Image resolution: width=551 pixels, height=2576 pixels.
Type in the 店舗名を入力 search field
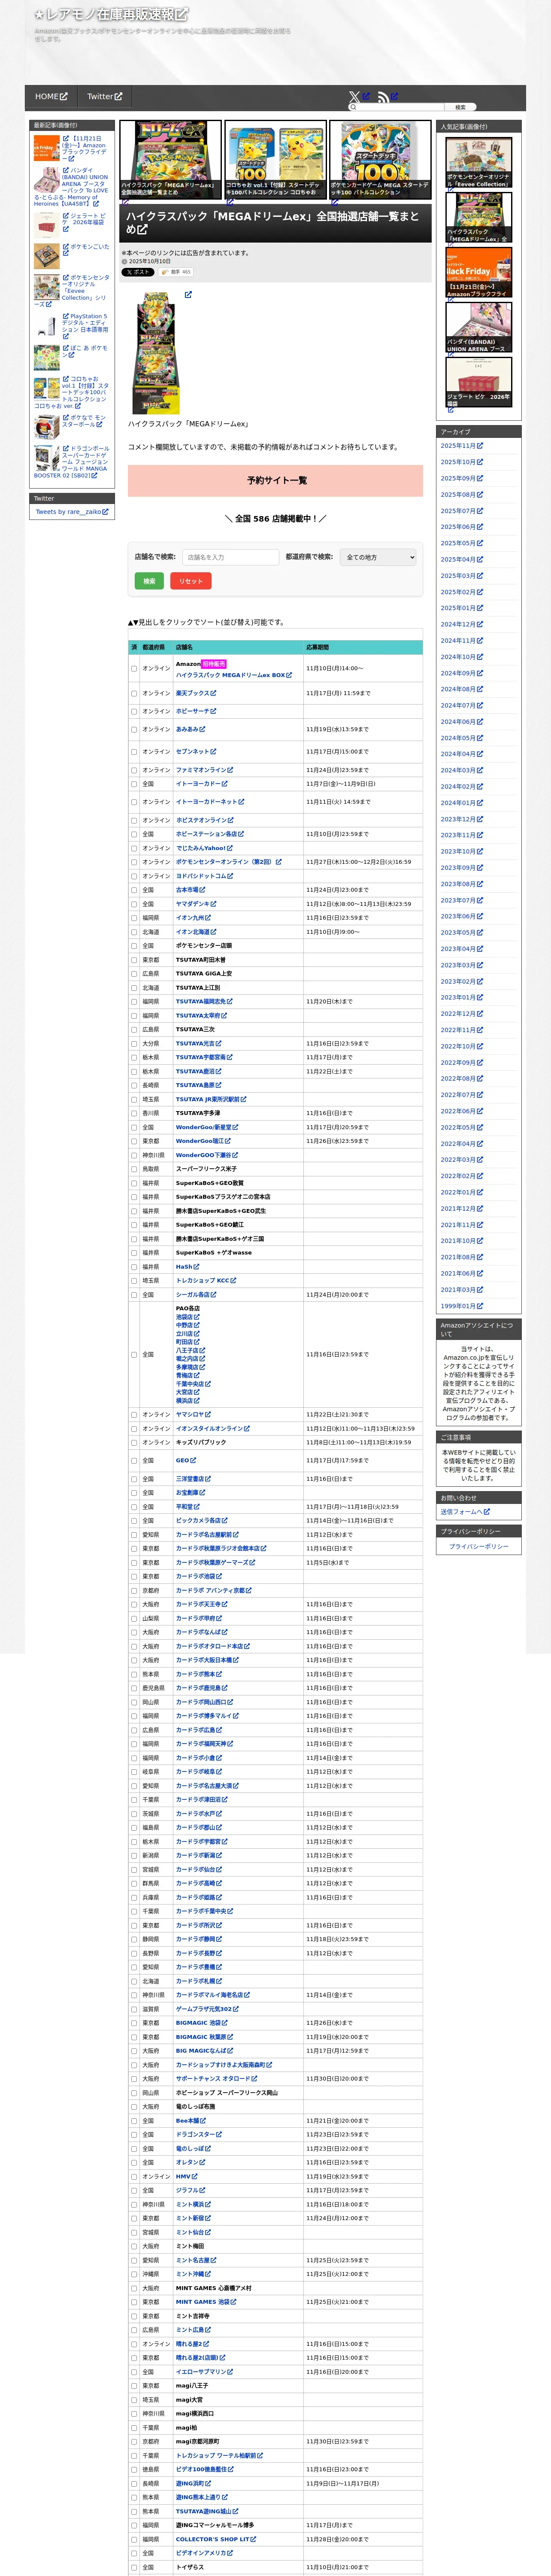coord(231,557)
